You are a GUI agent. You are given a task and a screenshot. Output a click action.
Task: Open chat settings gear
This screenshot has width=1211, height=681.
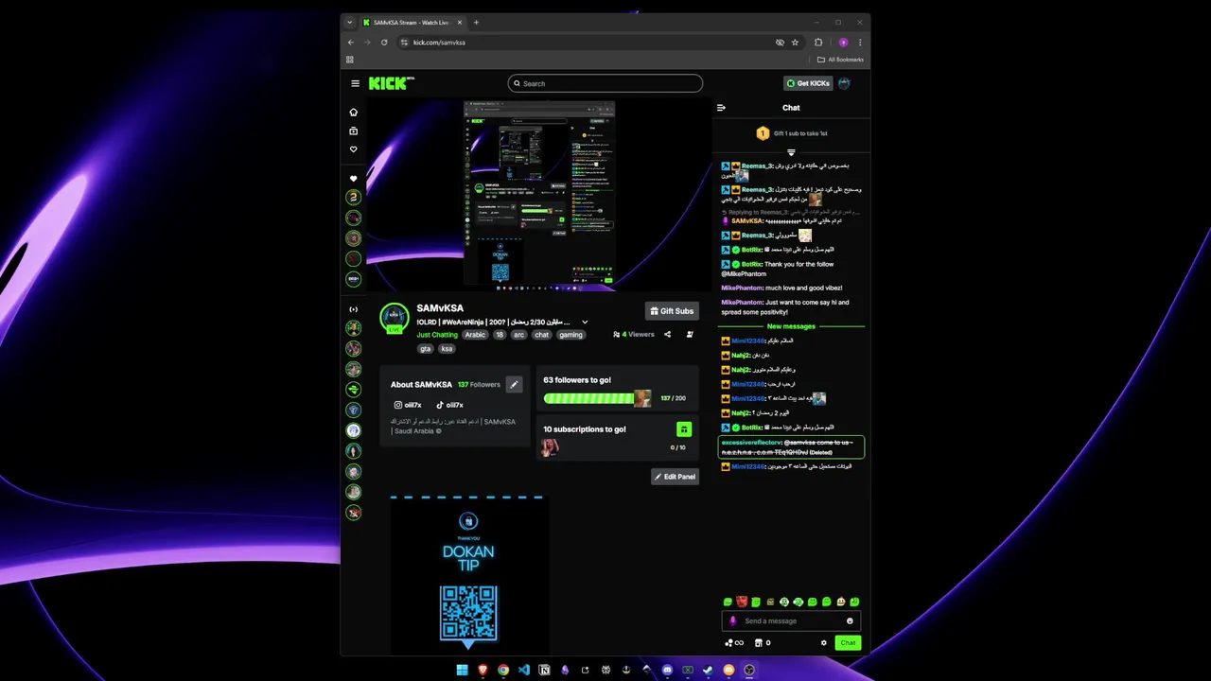[823, 643]
